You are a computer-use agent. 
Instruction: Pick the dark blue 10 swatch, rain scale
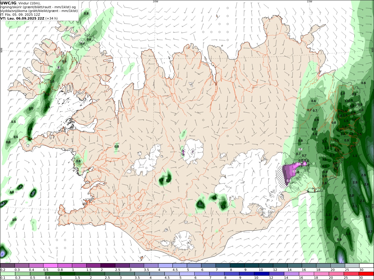[261, 274]
